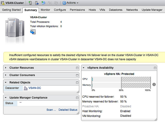The width and height of the screenshot is (165, 122).
Task: Click the Detailed Status link
Action: 68,110
